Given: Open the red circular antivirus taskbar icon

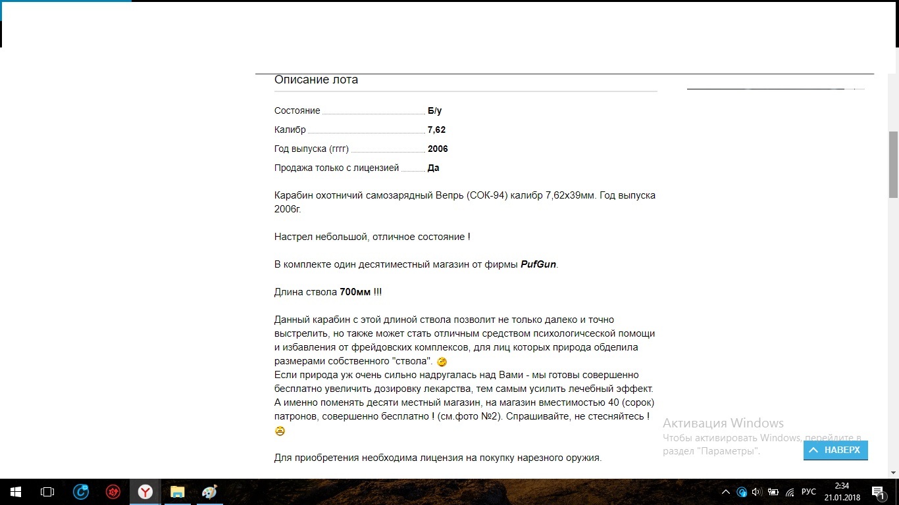Looking at the screenshot, I should click(113, 492).
